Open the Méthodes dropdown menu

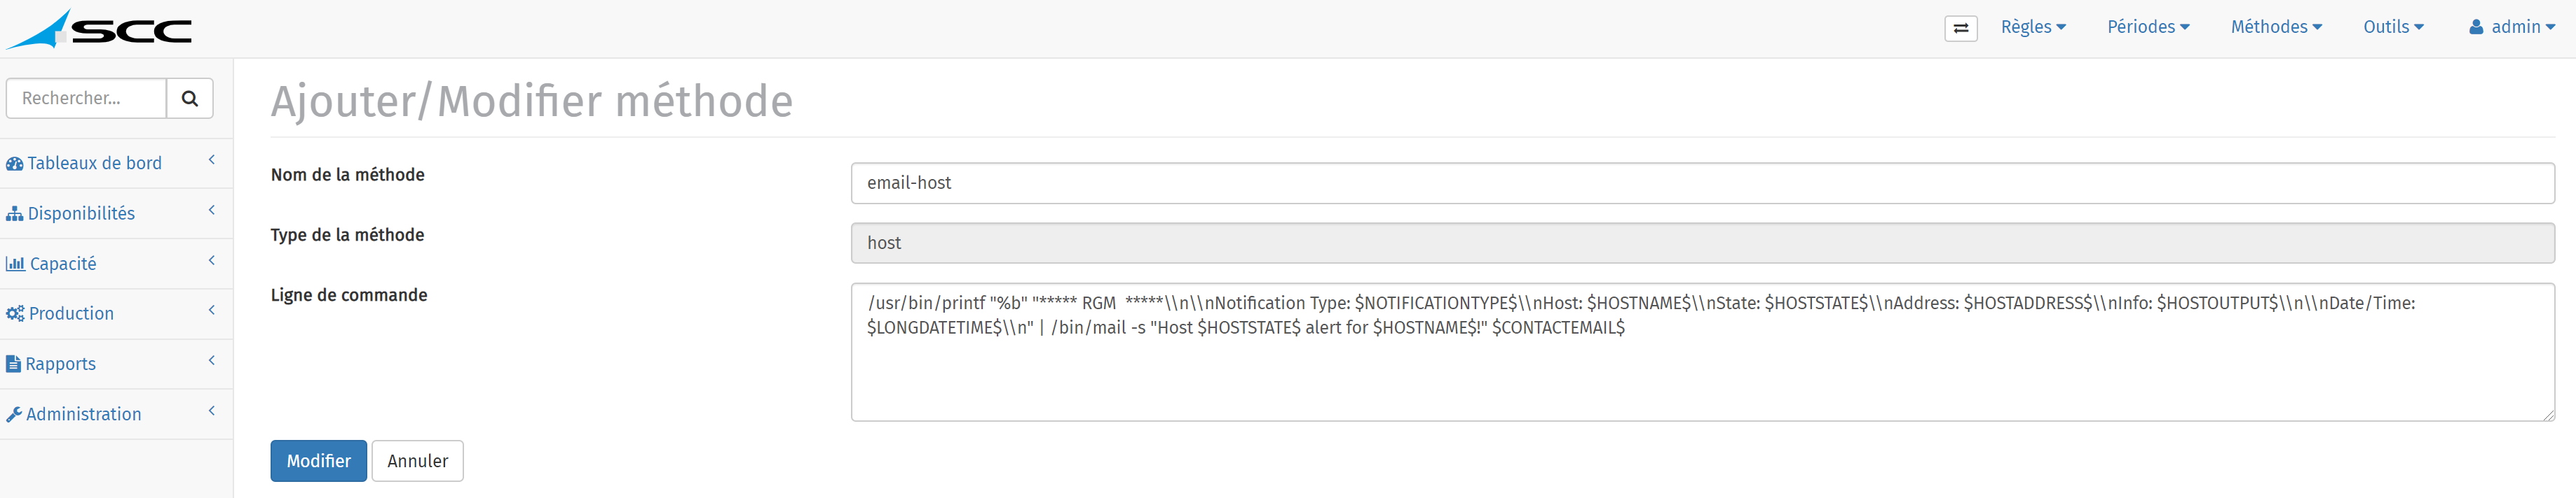[2276, 27]
